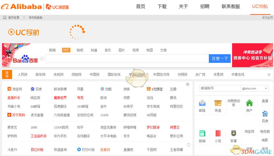Click the 推荐 orange tag

(x=7, y=75)
